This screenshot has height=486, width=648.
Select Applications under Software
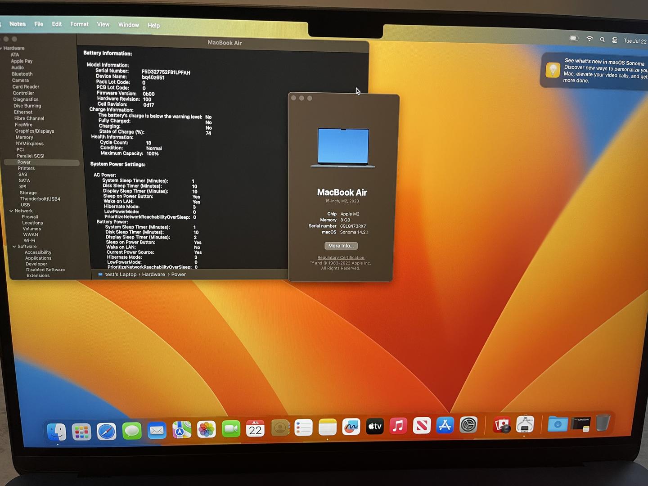(x=38, y=258)
